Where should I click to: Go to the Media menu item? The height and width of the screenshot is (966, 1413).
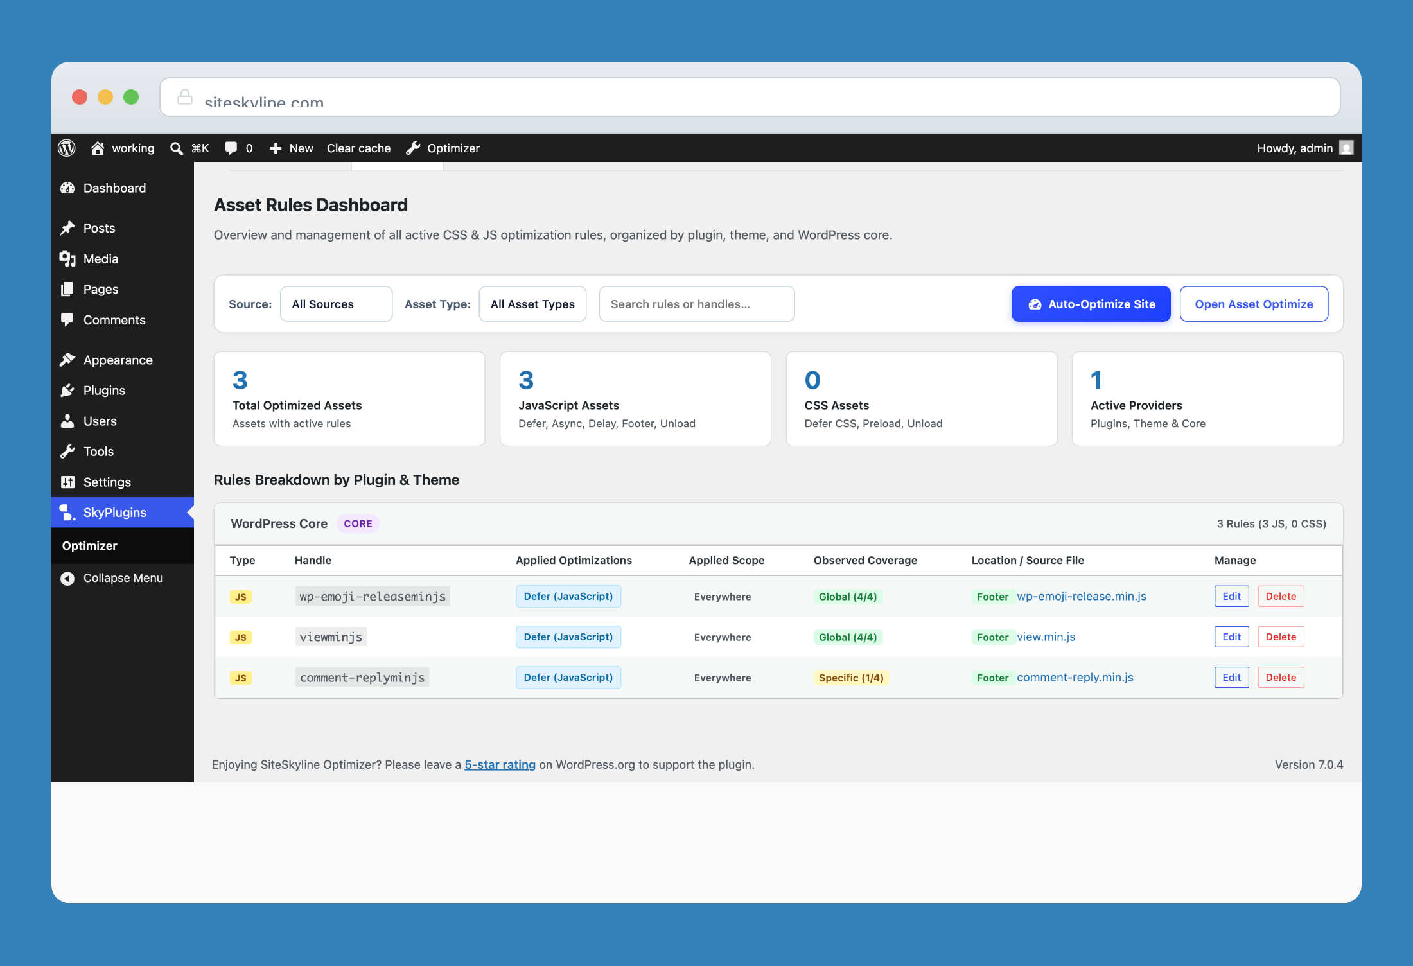[x=123, y=259]
